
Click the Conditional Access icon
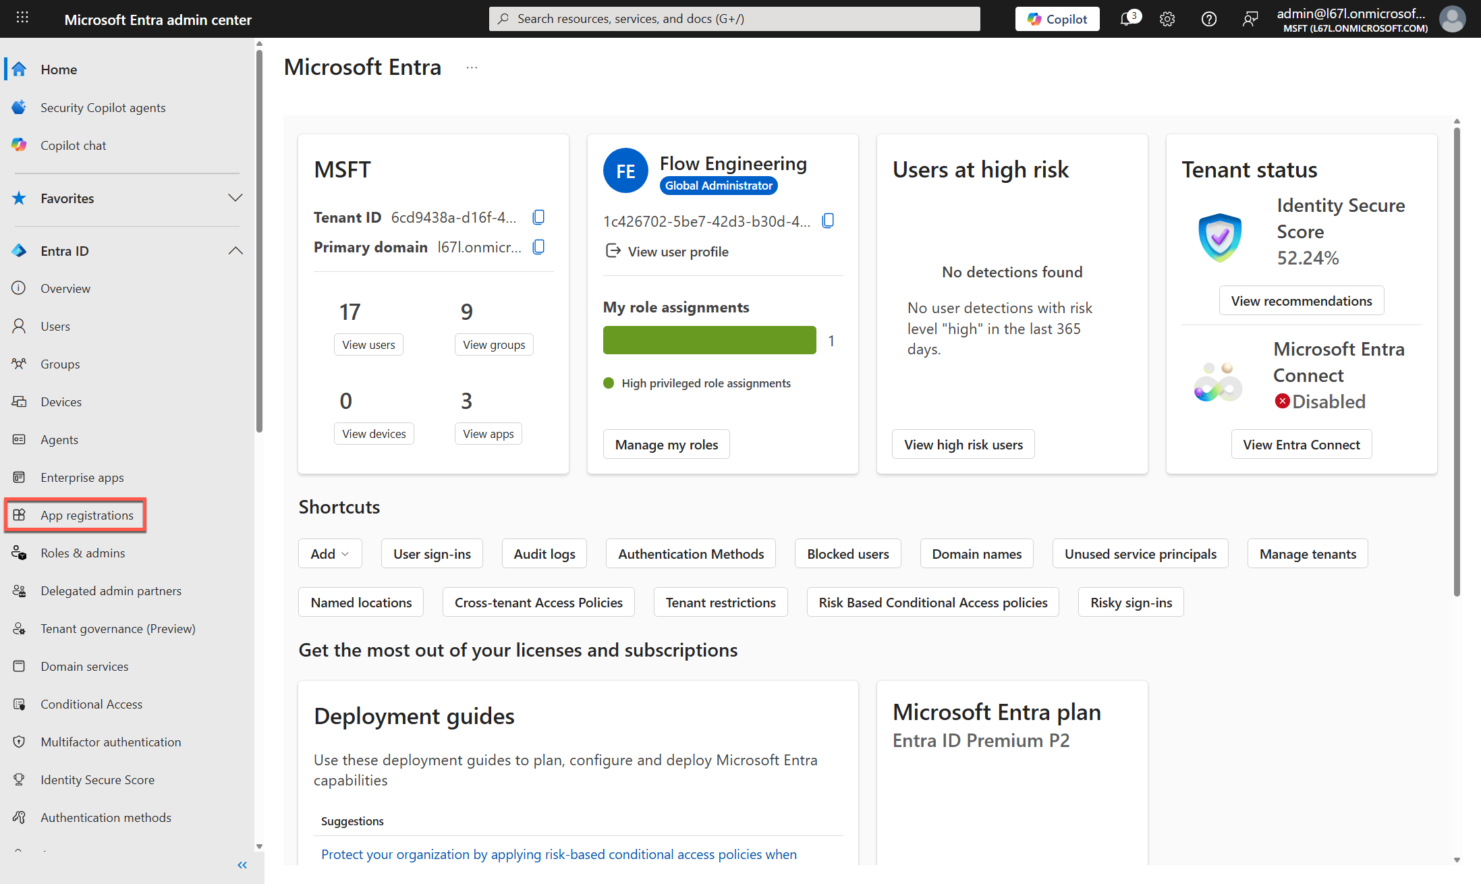(19, 704)
